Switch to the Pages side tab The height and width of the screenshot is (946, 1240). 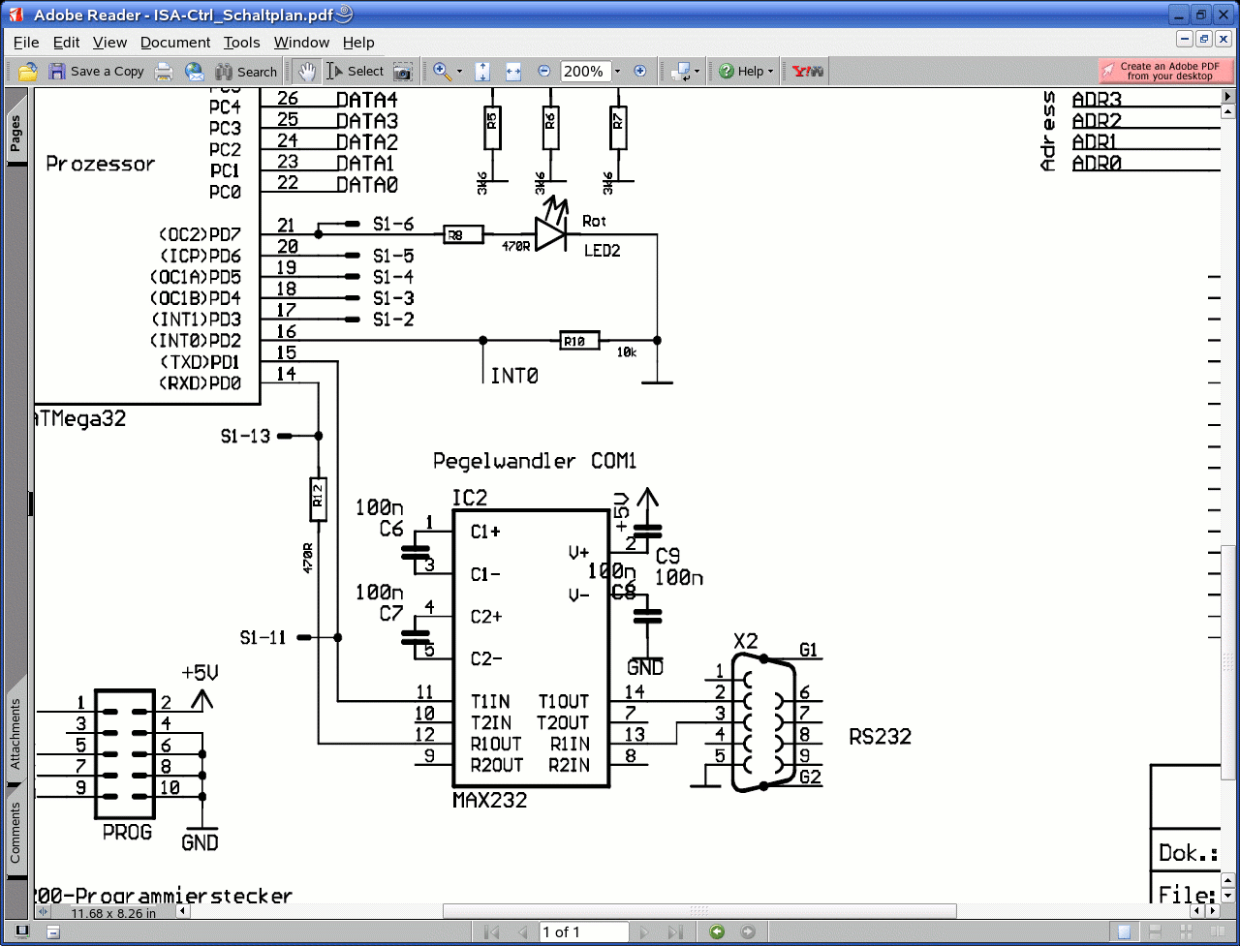point(15,136)
